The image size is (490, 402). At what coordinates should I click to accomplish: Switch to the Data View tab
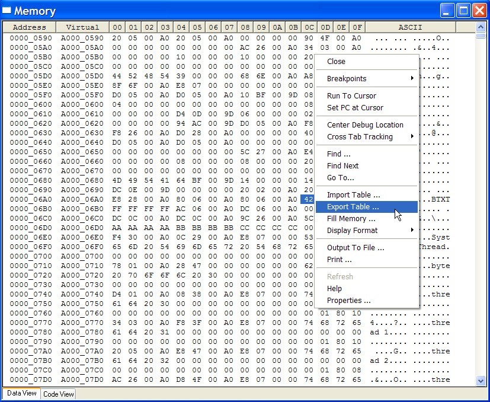(21, 394)
